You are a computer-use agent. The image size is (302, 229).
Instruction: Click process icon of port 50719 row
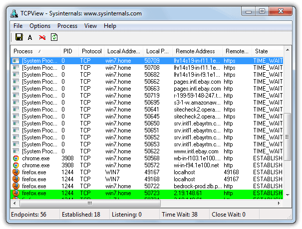[16, 96]
